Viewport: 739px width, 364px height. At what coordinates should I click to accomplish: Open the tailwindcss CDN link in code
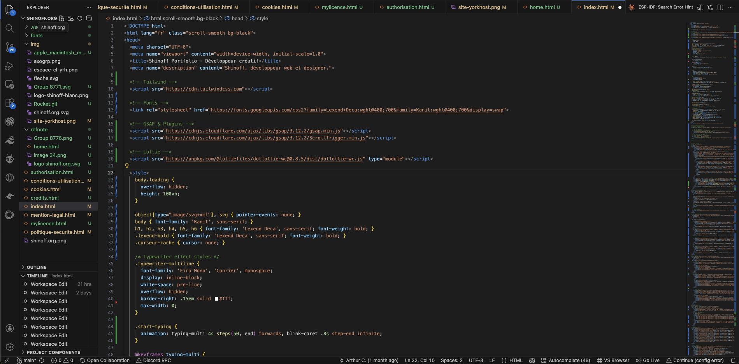click(204, 89)
